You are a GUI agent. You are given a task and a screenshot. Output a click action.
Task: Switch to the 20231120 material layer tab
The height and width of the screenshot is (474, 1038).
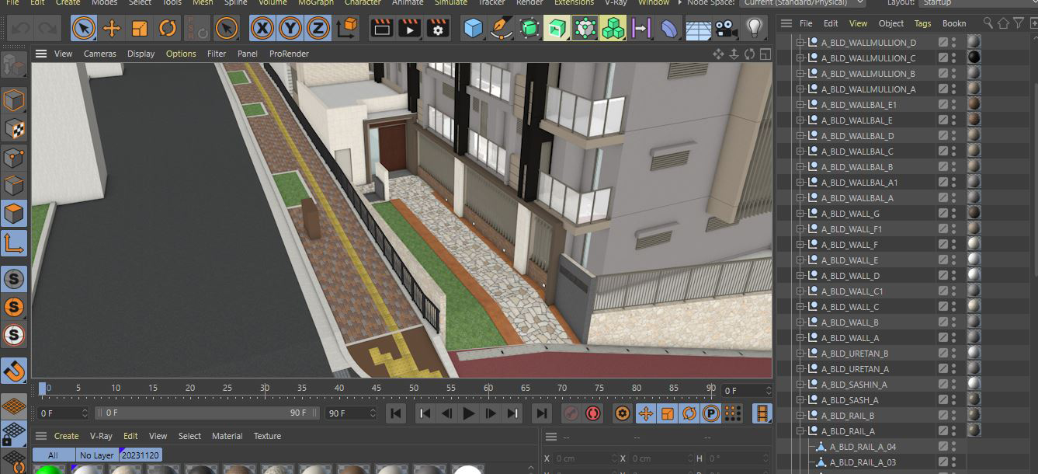[x=141, y=455]
